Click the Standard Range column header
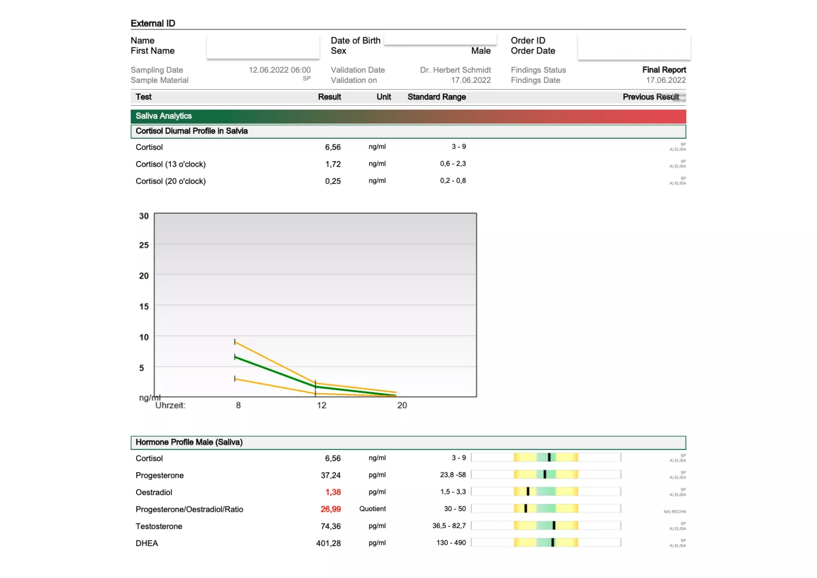The width and height of the screenshot is (817, 578). point(436,97)
